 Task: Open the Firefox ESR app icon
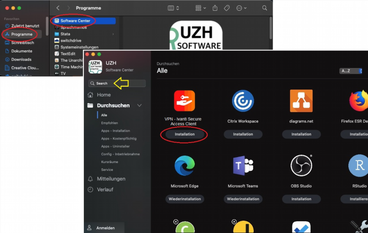[359, 101]
